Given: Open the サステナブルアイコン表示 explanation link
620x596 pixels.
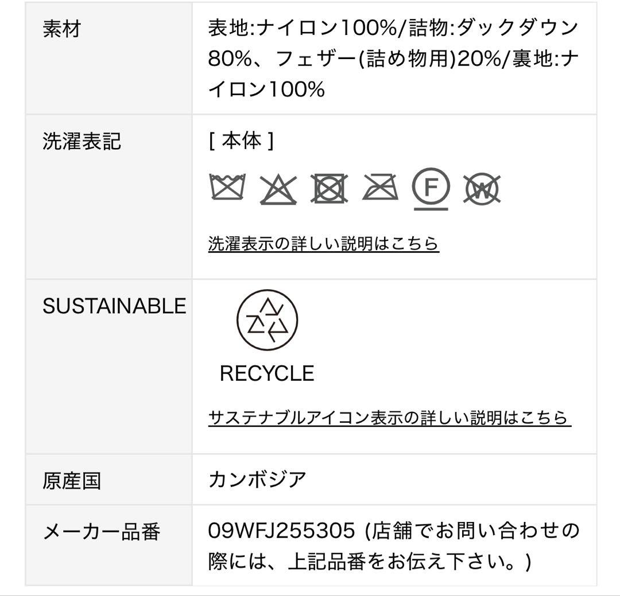Looking at the screenshot, I should 389,417.
